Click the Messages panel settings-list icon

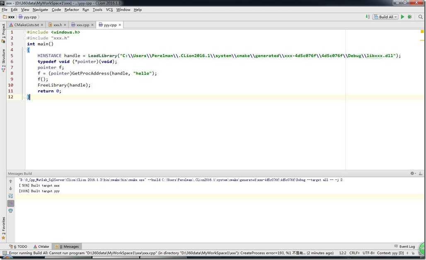[11, 196]
